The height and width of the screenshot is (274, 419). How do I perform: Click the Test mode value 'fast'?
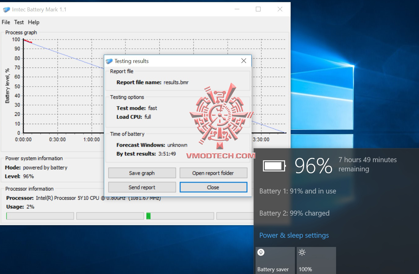pos(152,108)
